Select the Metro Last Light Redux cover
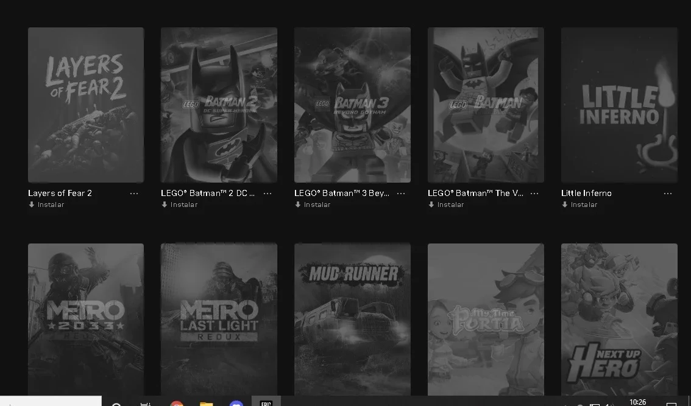Viewport: 691px width, 406px height. [219, 319]
